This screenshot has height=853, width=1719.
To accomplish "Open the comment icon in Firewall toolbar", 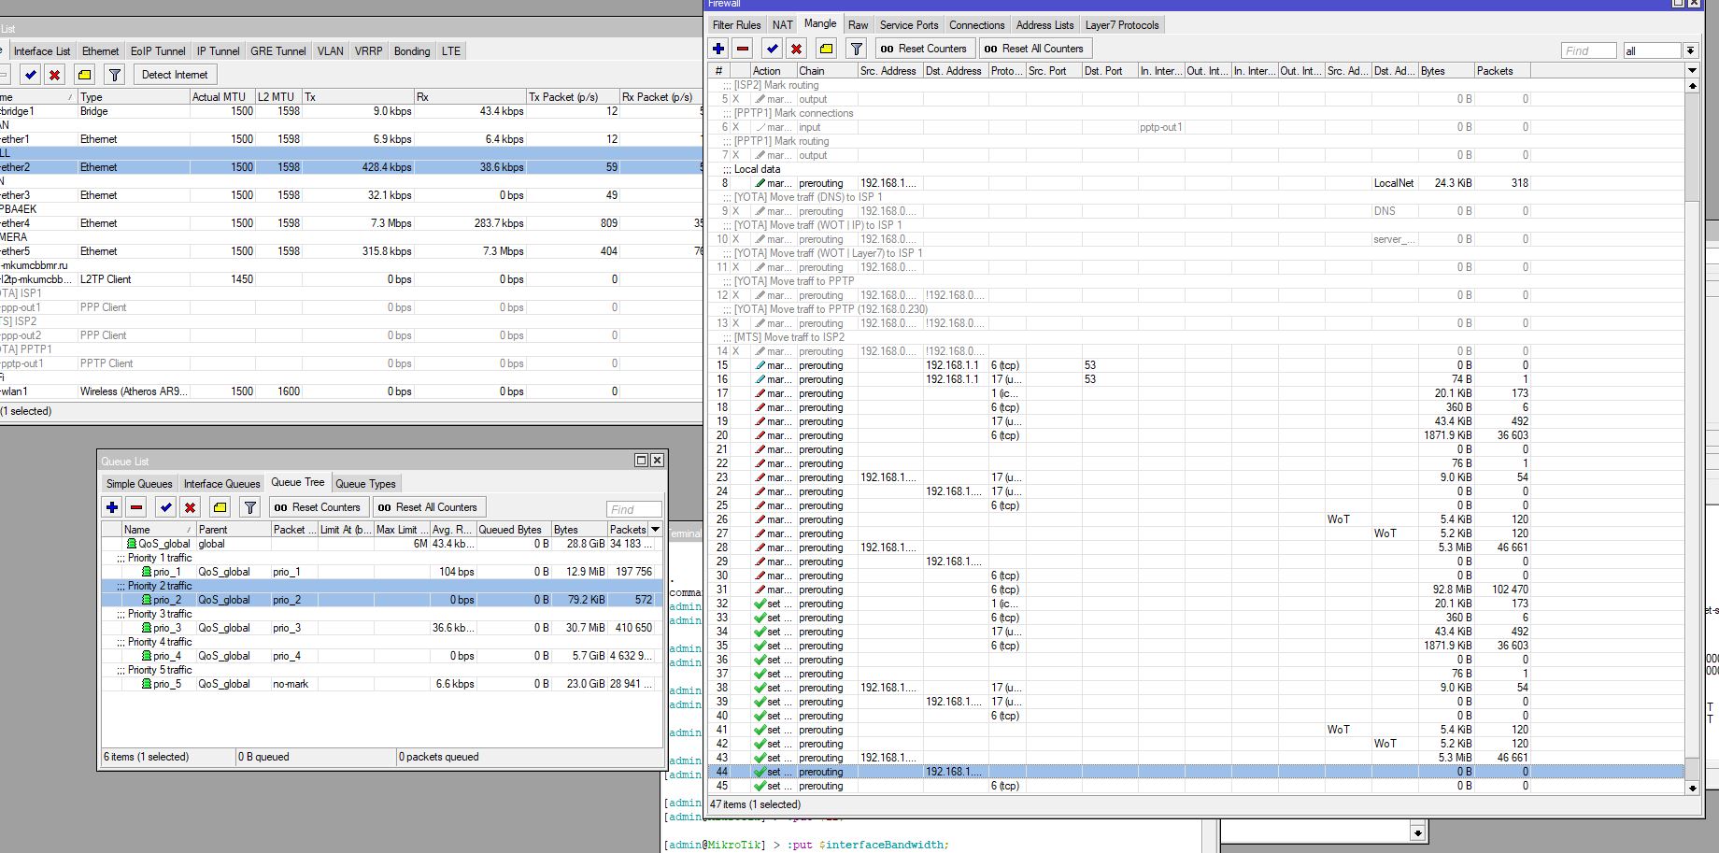I will pos(826,49).
